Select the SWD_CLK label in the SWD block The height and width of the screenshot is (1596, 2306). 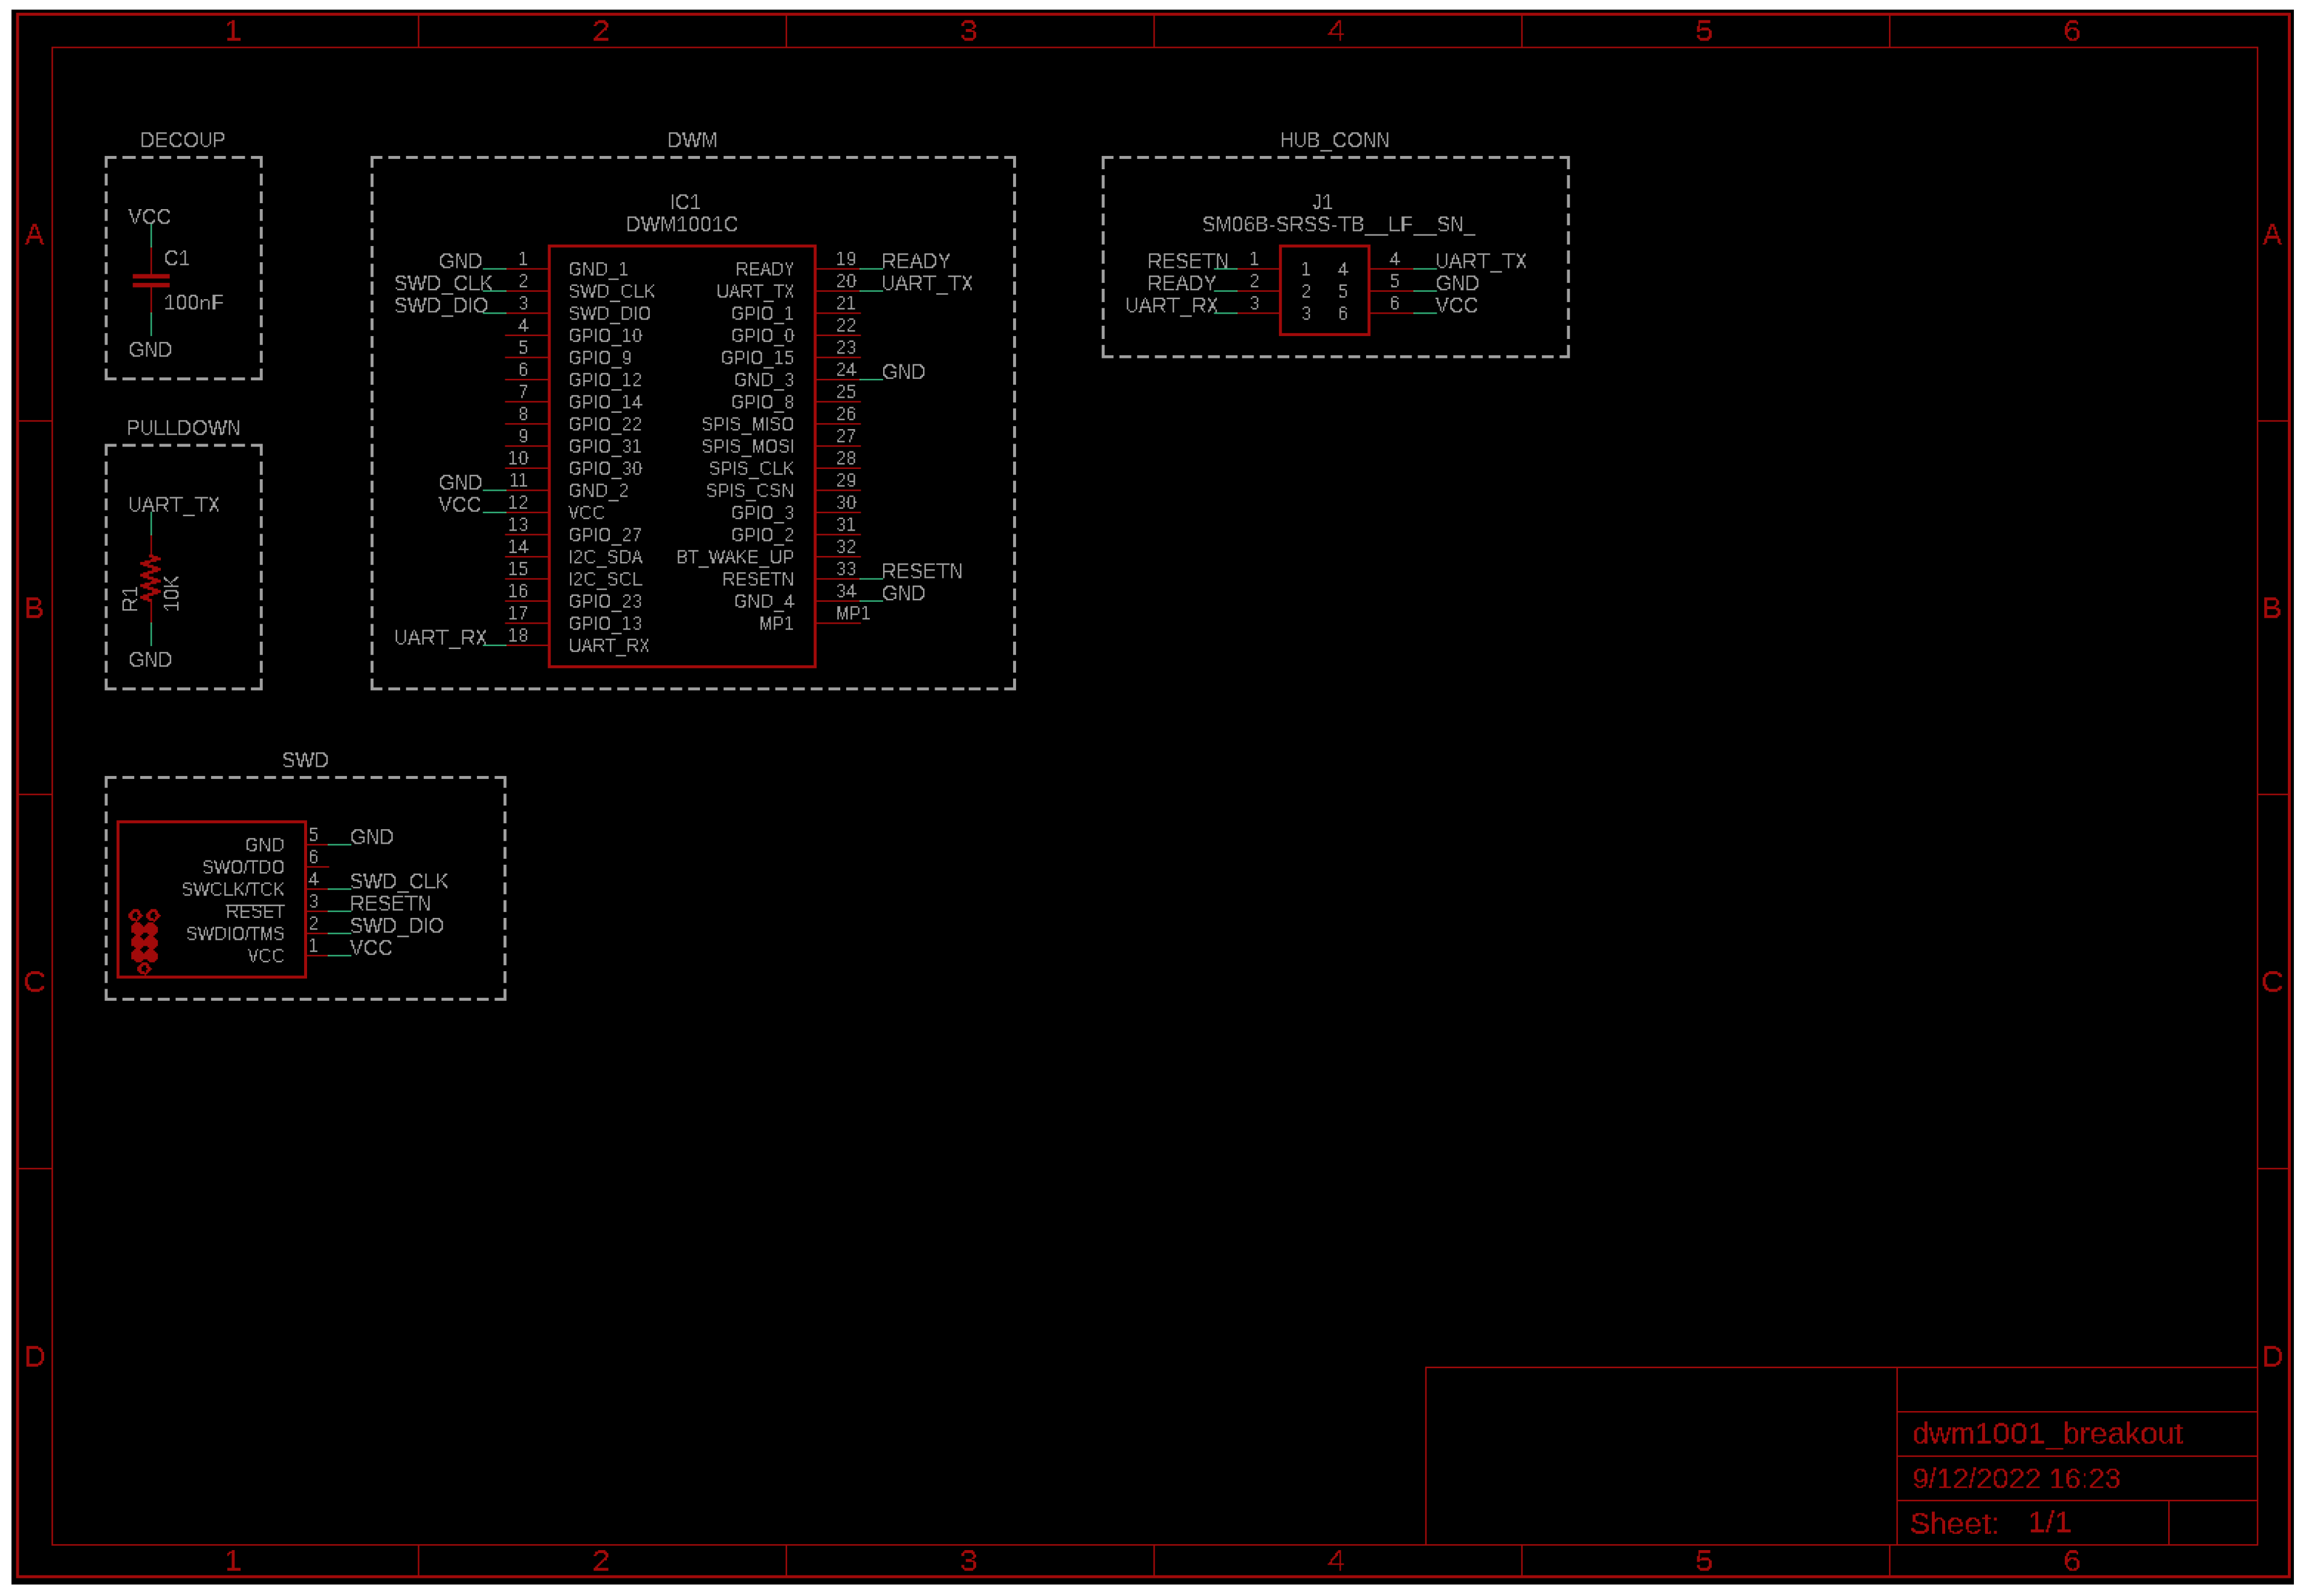[x=398, y=881]
